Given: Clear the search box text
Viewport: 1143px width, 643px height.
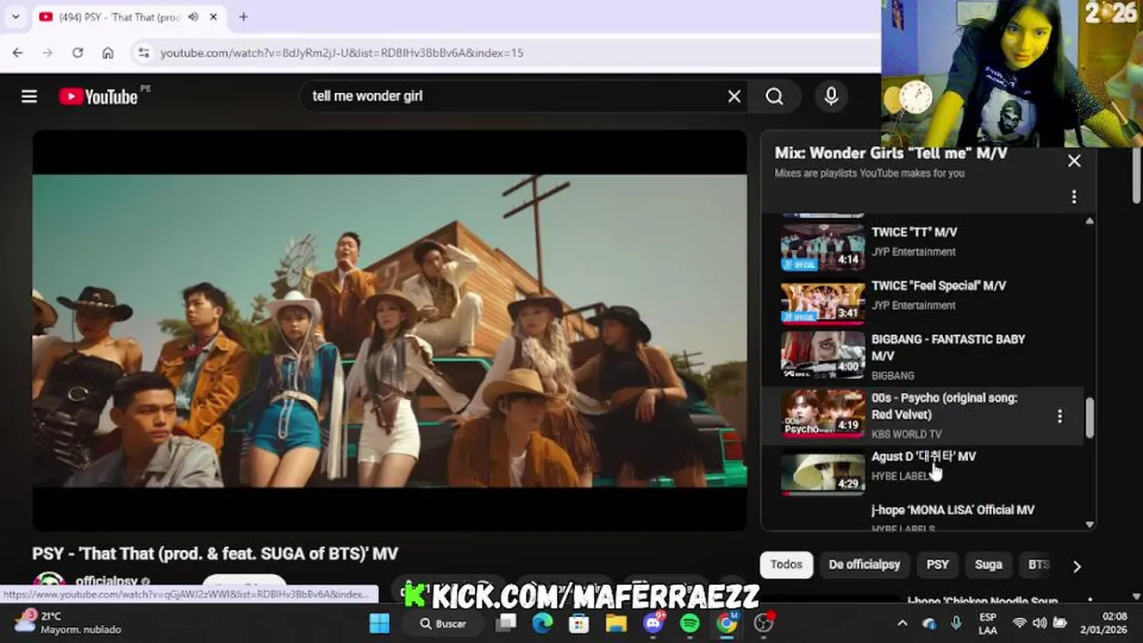Looking at the screenshot, I should click(x=734, y=96).
